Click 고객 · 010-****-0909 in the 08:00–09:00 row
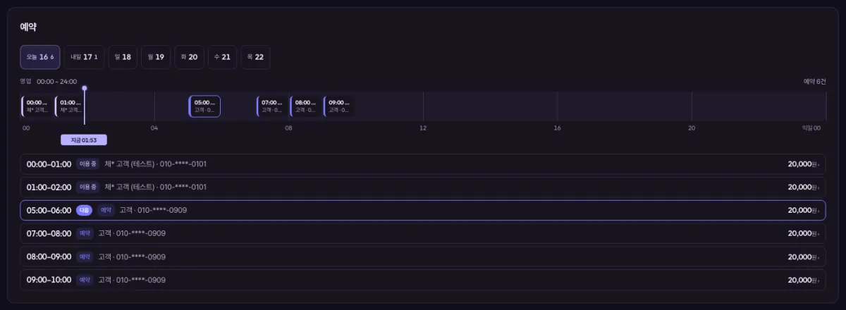 (132, 256)
